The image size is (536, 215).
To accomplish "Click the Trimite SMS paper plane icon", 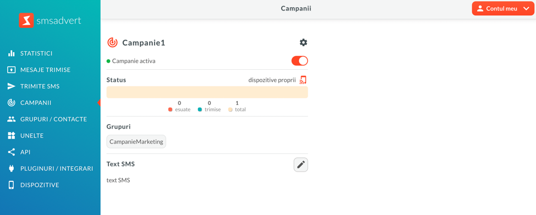I will pyautogui.click(x=12, y=86).
